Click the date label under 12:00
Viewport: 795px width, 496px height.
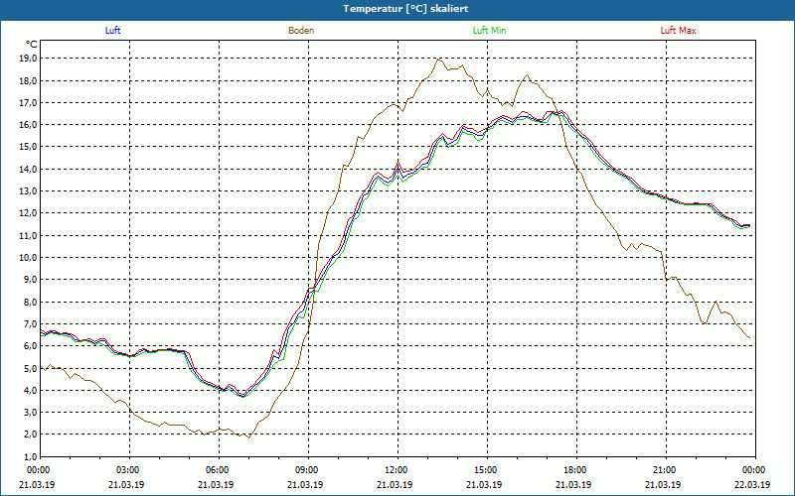tap(395, 484)
